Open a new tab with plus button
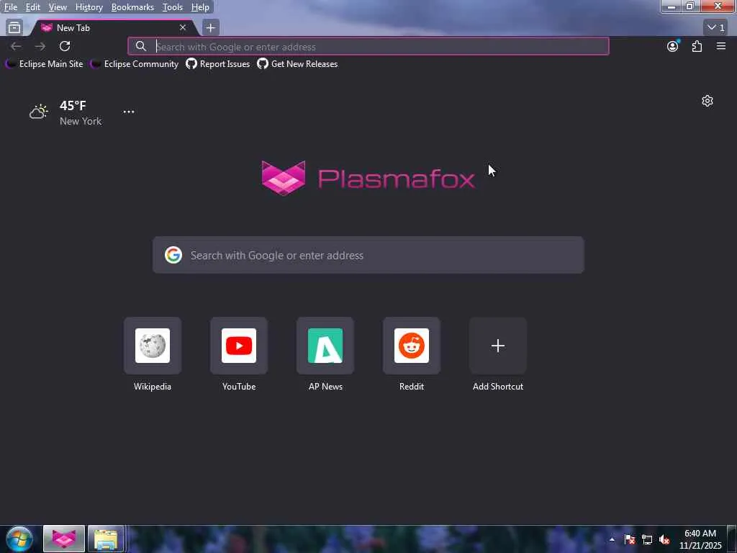Viewport: 737px width, 553px height. (x=211, y=28)
